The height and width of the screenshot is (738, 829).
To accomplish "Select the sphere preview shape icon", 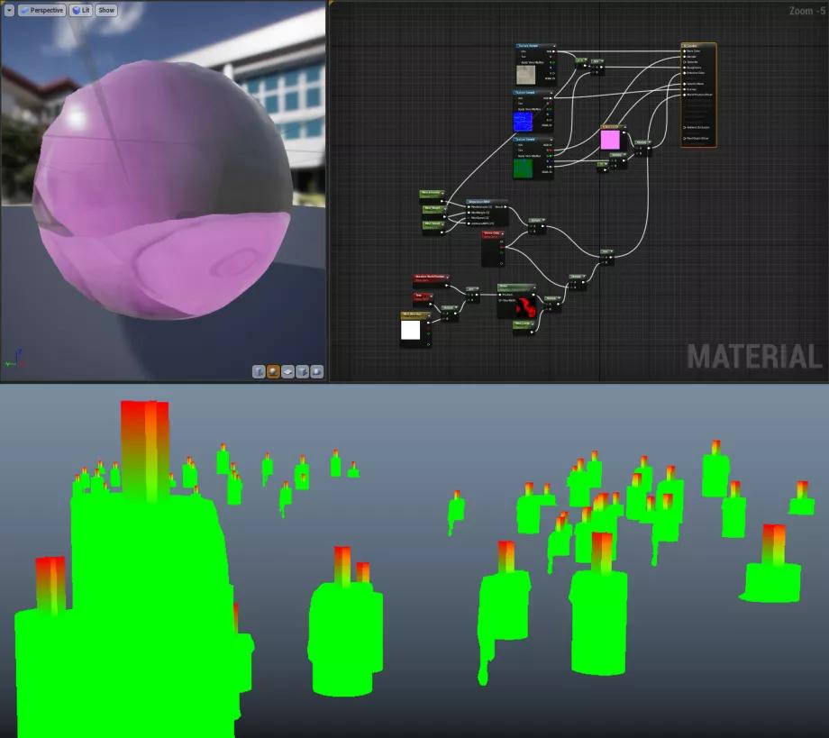I will 273,370.
